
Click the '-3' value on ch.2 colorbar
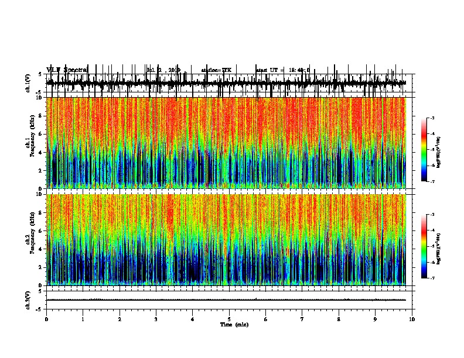[x=432, y=215]
